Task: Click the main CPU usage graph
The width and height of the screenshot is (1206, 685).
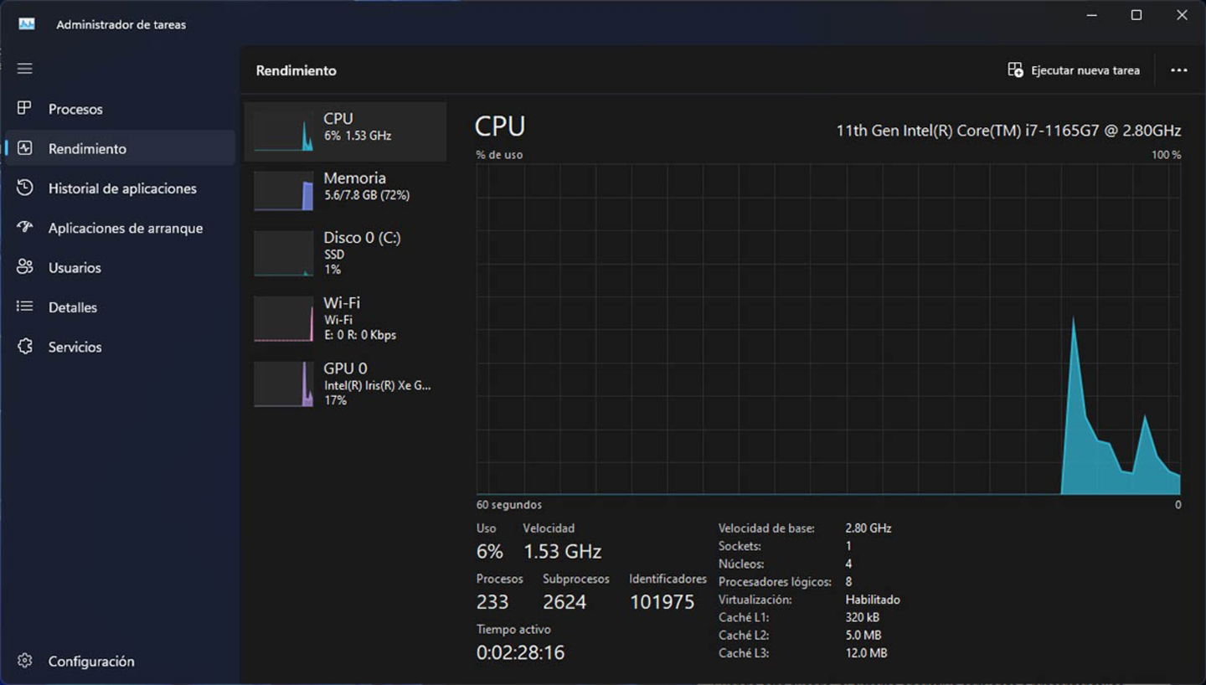Action: pyautogui.click(x=828, y=329)
